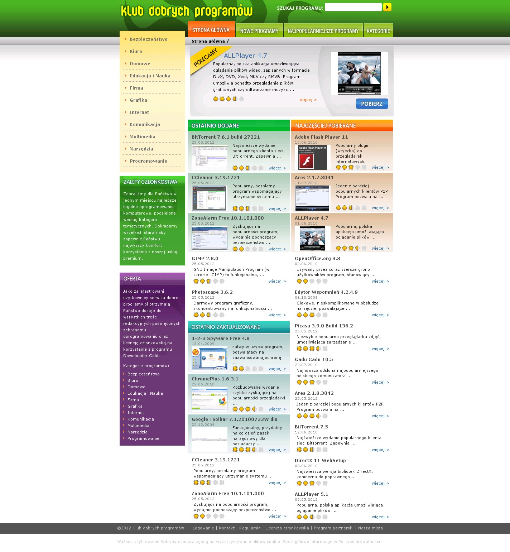
Task: Open the BitTorrent 7.6.1 screenshot thumbnail
Action: point(210,157)
